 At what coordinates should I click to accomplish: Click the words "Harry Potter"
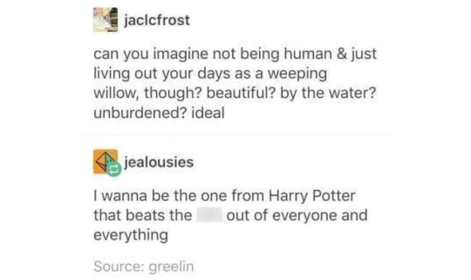click(312, 196)
